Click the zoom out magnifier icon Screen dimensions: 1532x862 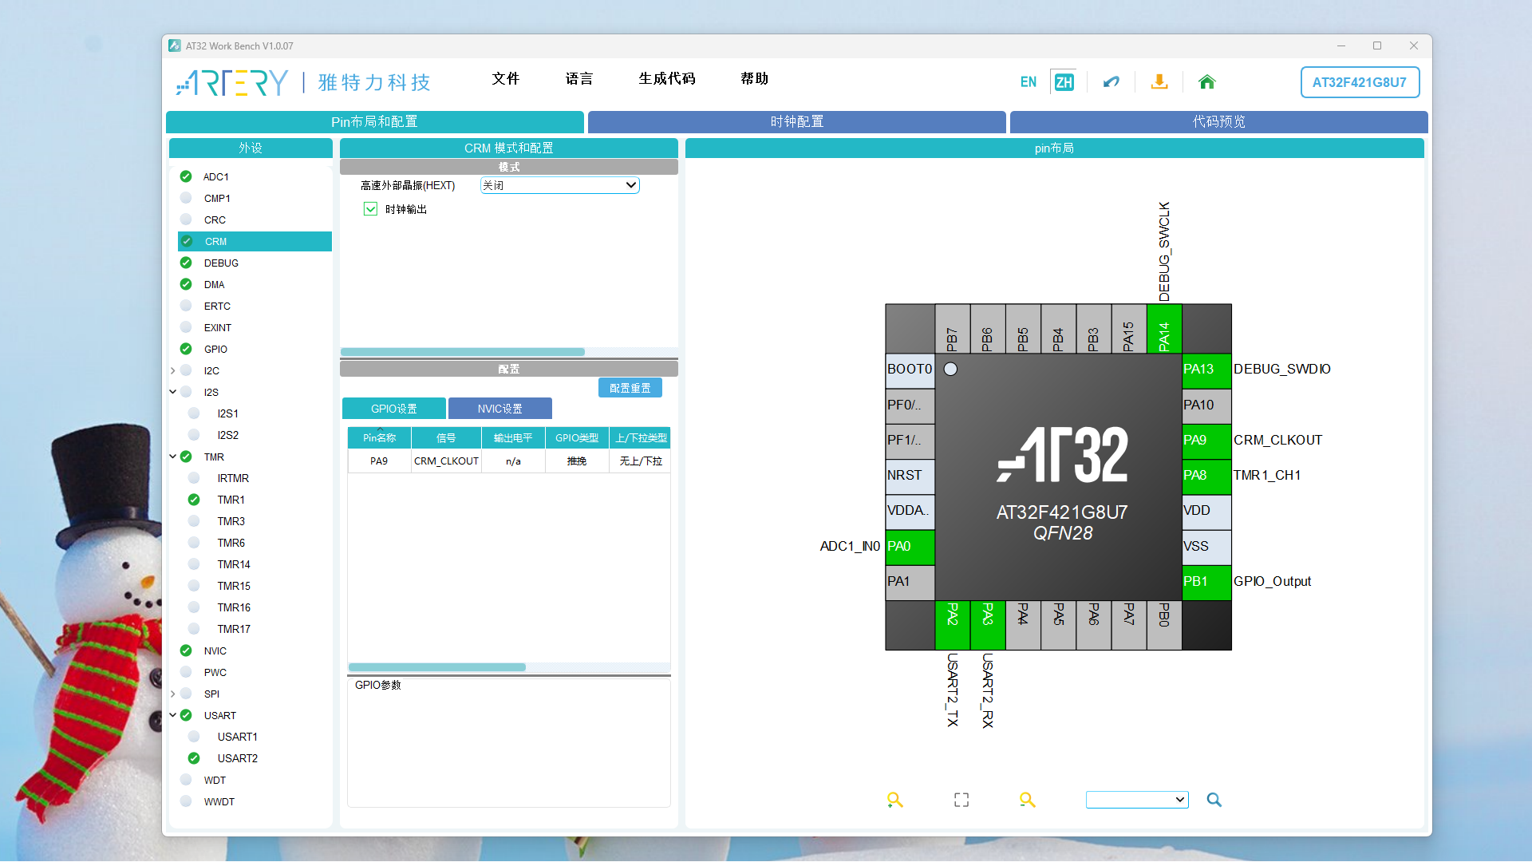click(x=1027, y=800)
